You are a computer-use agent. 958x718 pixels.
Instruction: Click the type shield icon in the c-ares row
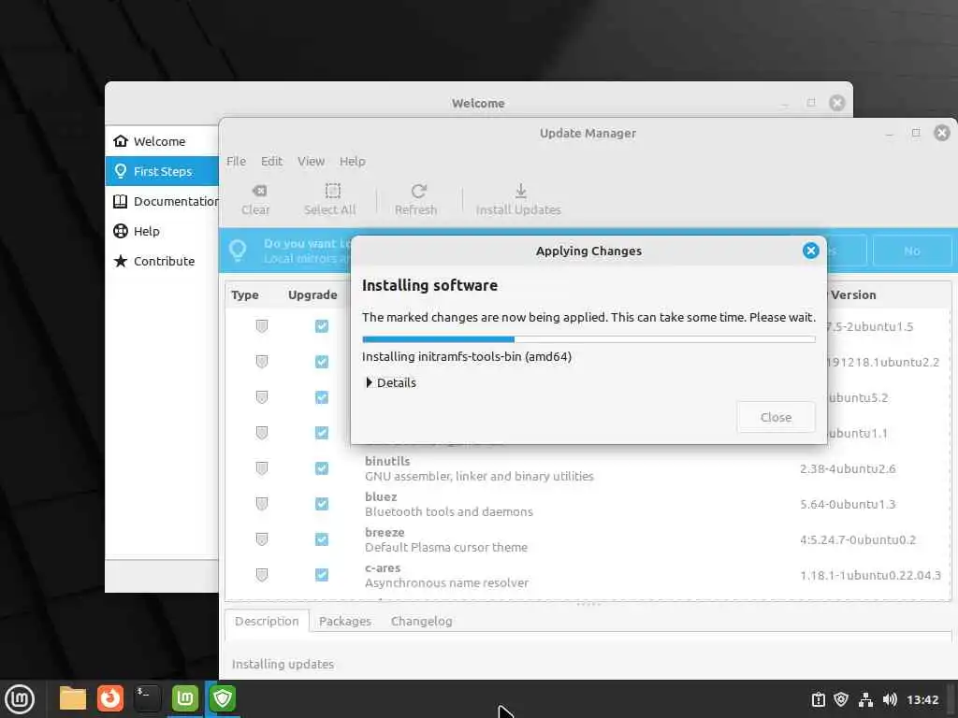pos(262,575)
